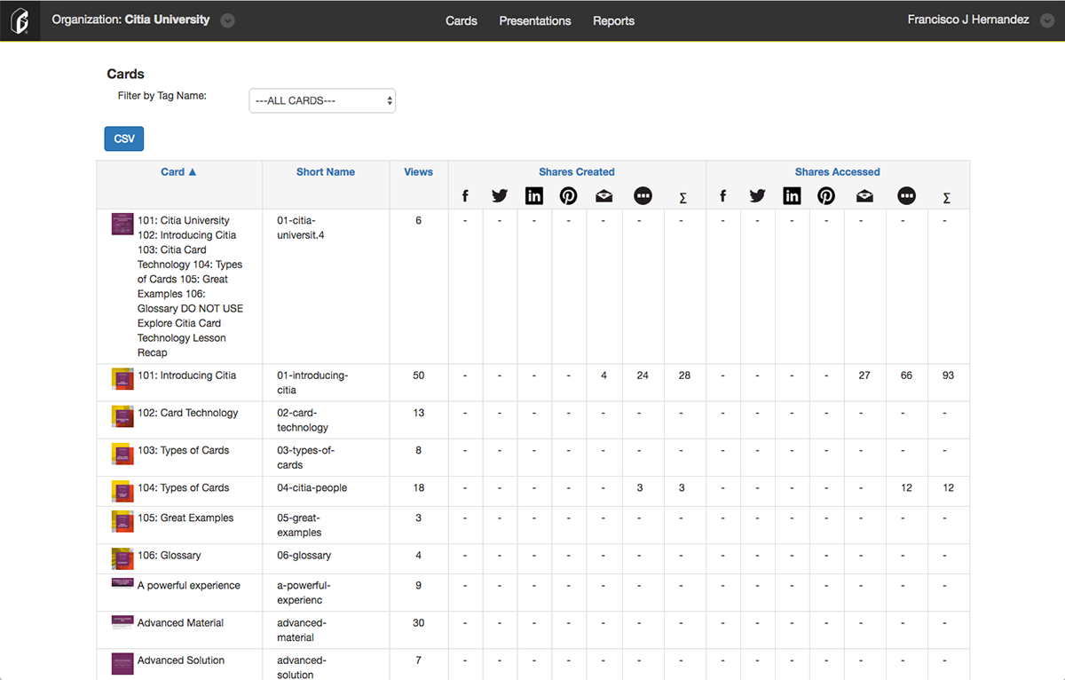Click views value 30 for Advanced Material
The height and width of the screenshot is (680, 1065).
coord(419,622)
